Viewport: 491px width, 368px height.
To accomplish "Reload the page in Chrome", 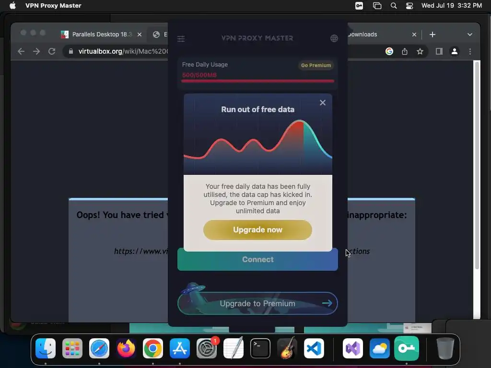I will pyautogui.click(x=52, y=51).
